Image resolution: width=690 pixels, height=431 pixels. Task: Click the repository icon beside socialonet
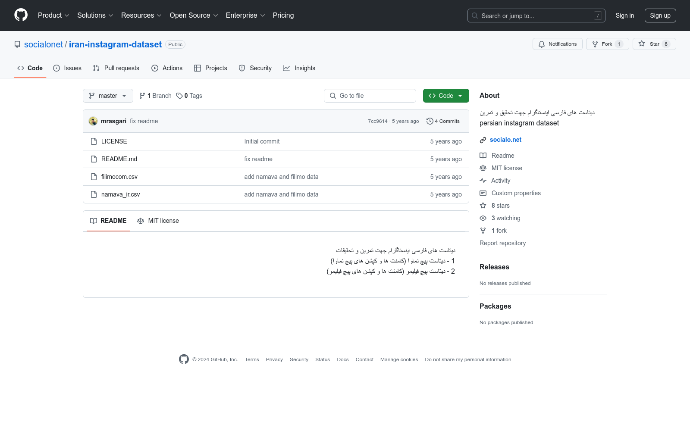click(x=17, y=44)
